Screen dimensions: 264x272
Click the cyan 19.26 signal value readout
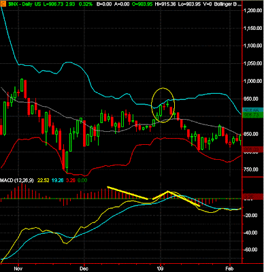pos(58,180)
